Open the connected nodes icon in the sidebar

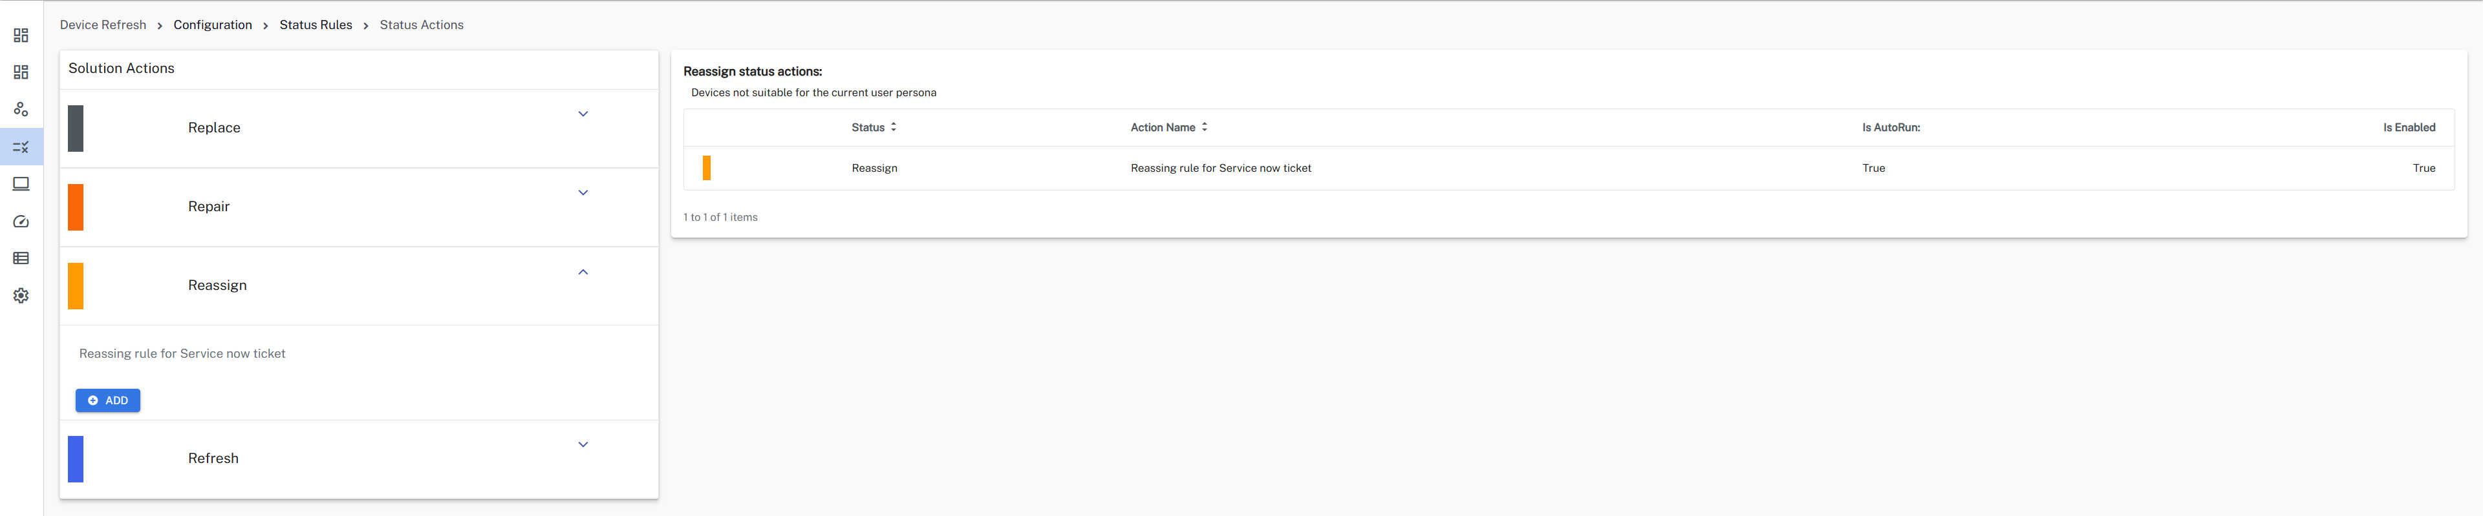(x=21, y=110)
